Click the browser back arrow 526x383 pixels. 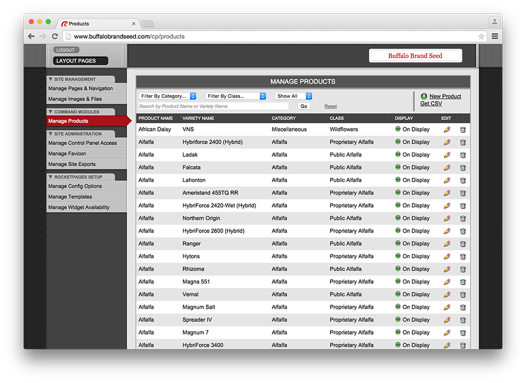click(x=31, y=36)
